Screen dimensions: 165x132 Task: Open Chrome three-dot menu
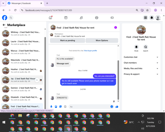click(161, 10)
